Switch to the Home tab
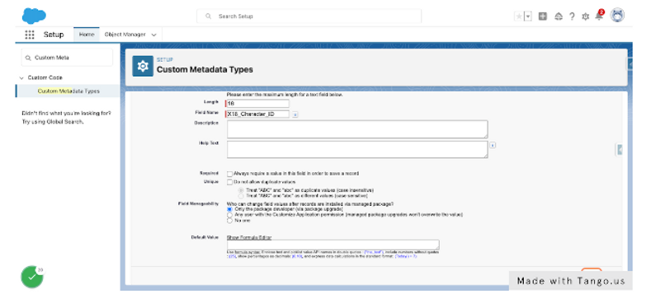 (x=87, y=35)
